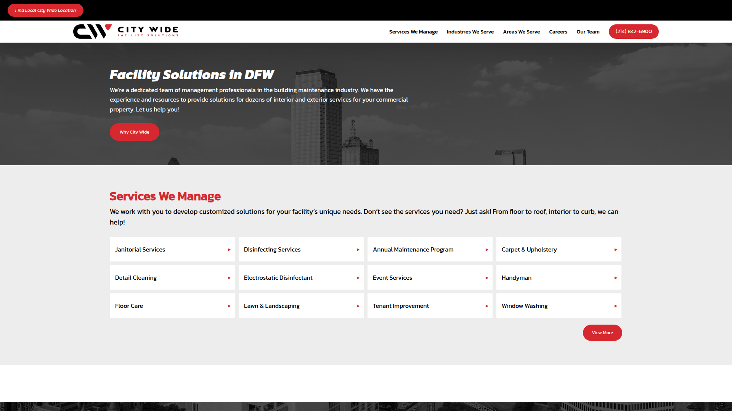The image size is (732, 411).
Task: Click the Services We Manage red heading
Action: point(165,196)
